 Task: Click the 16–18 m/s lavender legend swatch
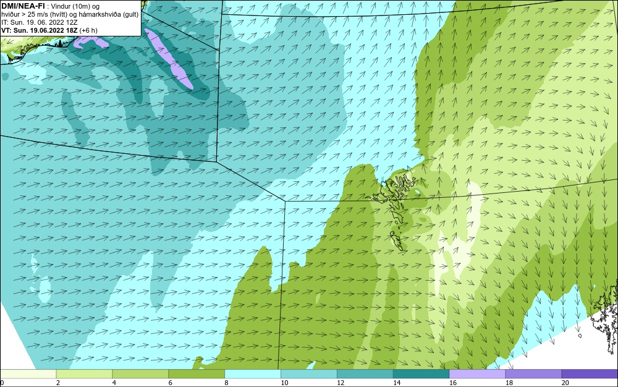477,374
